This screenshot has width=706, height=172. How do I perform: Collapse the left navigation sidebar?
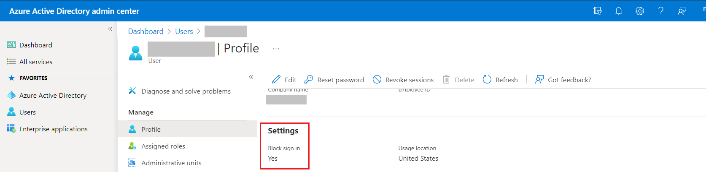tap(110, 29)
